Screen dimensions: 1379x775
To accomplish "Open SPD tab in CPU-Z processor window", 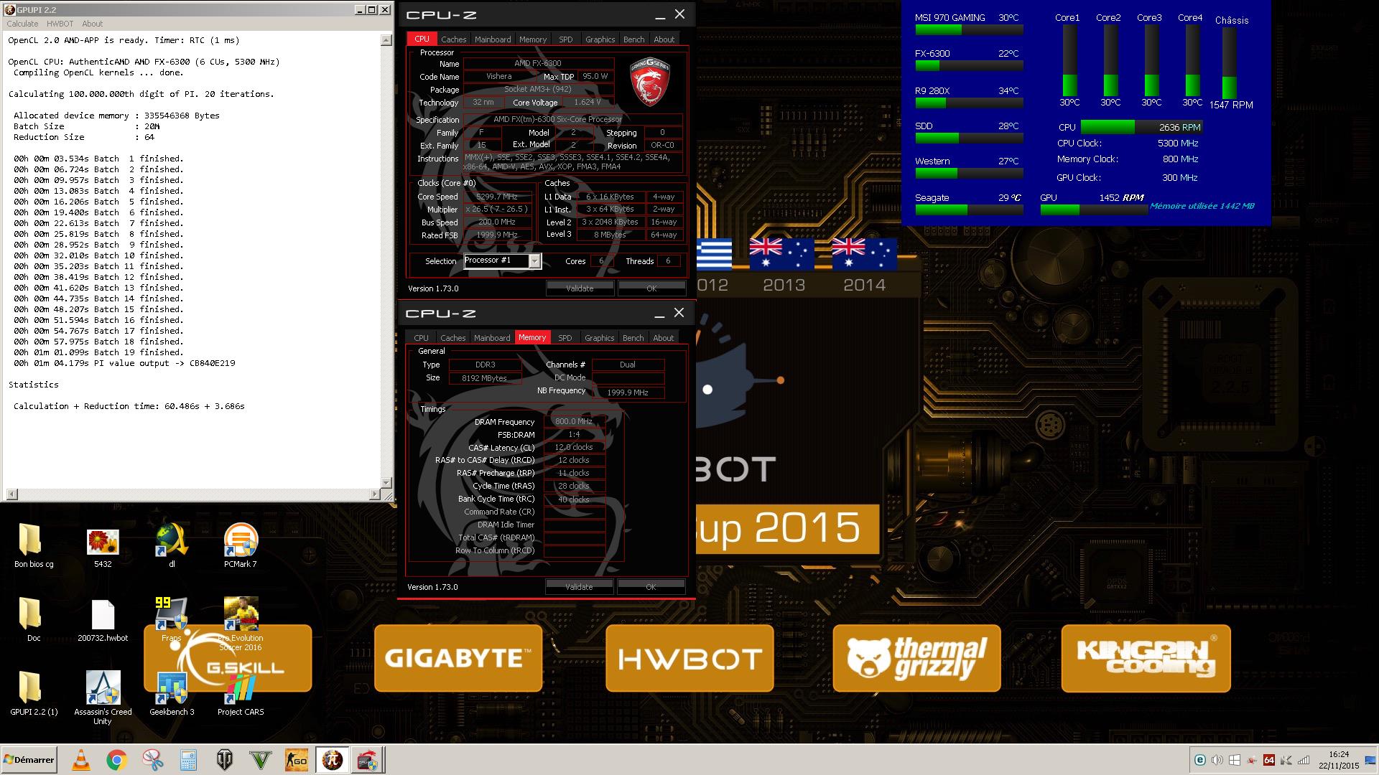I will pos(566,39).
